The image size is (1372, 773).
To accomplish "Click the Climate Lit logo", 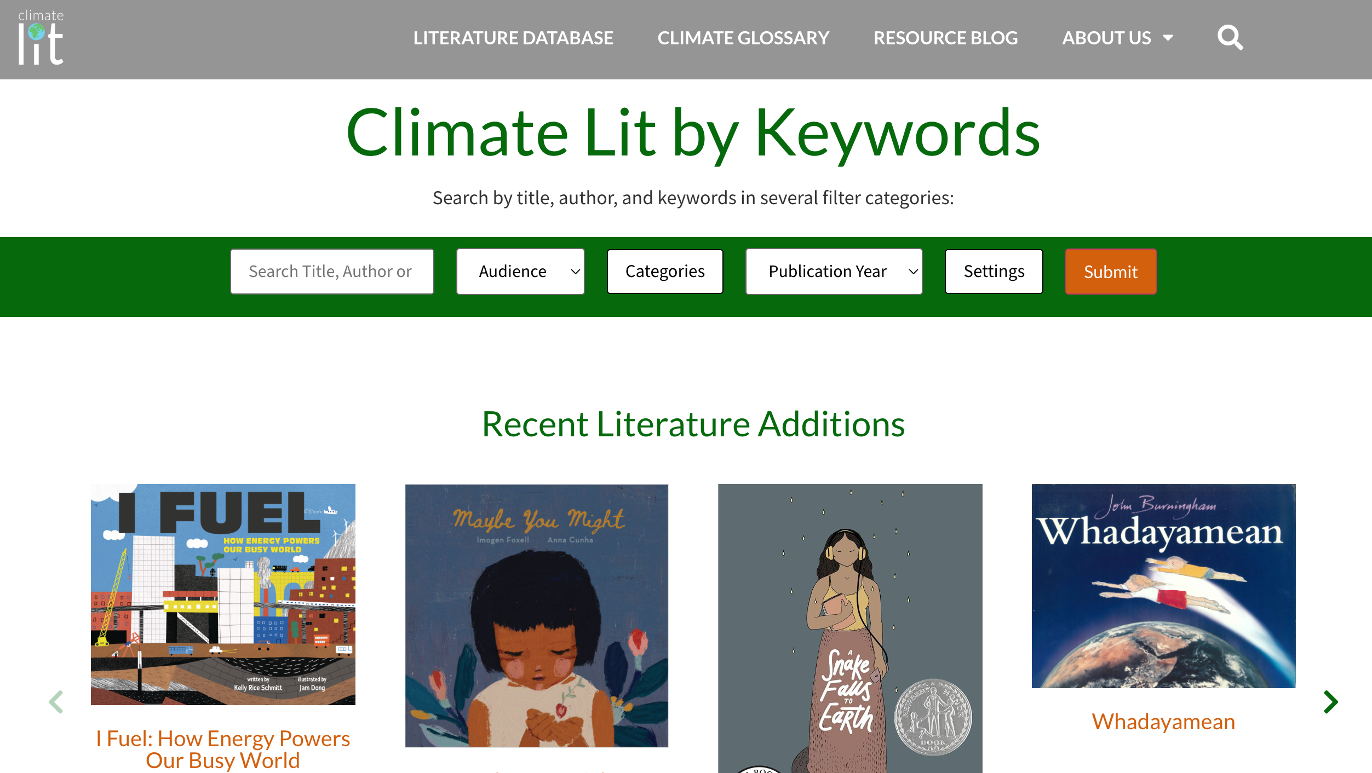I will [x=41, y=38].
